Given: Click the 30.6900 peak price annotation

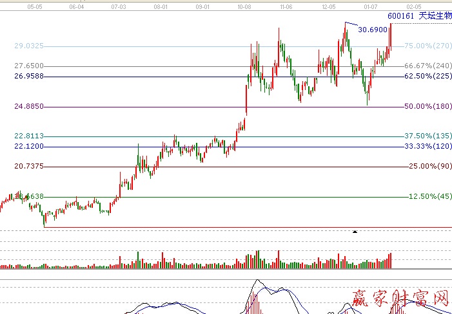Looking at the screenshot, I should pyautogui.click(x=373, y=30).
